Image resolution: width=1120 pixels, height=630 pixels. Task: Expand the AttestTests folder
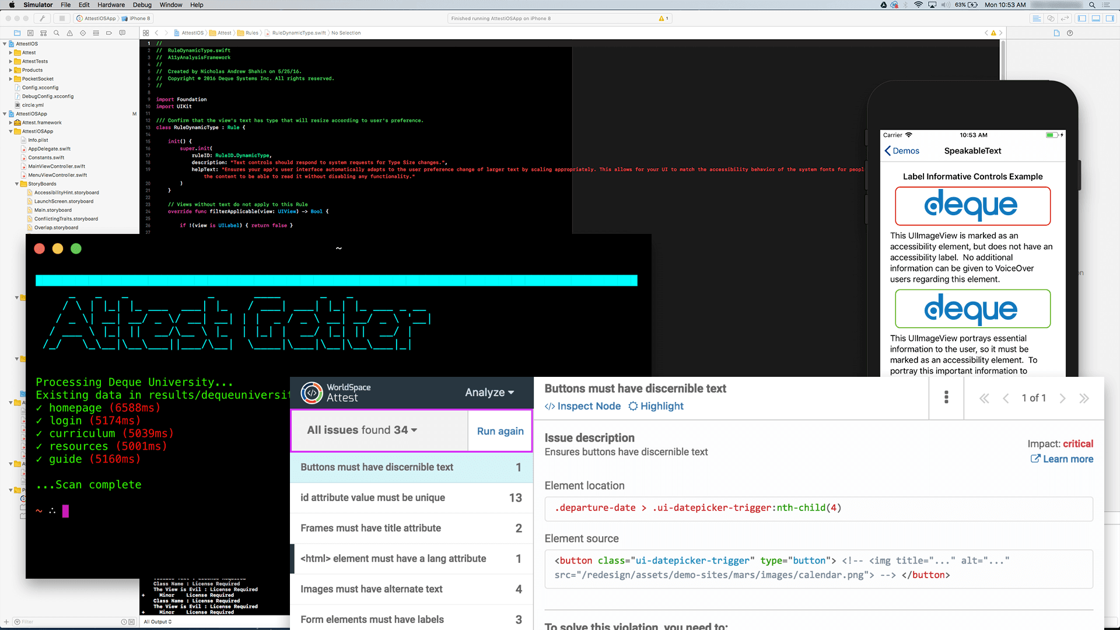10,61
